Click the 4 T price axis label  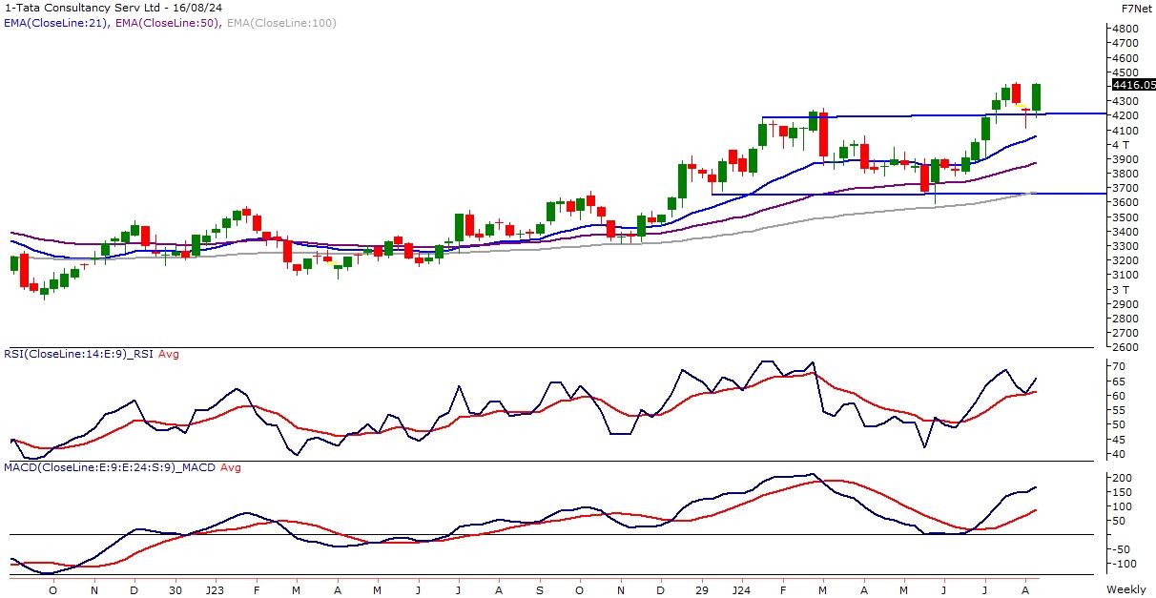(x=1121, y=144)
